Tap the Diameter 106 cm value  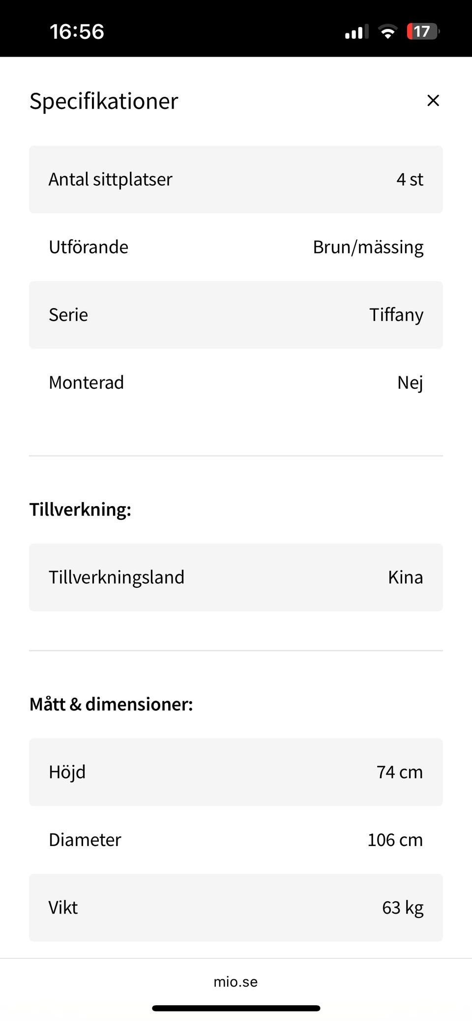[x=395, y=840]
